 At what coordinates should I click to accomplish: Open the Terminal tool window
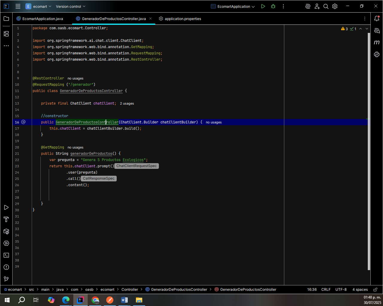[6, 255]
